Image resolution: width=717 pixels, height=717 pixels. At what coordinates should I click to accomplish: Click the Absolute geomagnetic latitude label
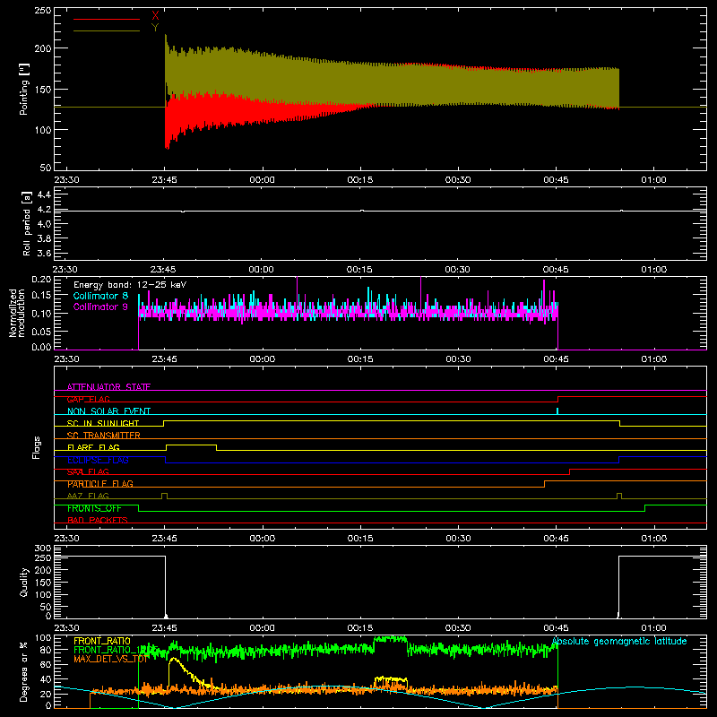pos(619,642)
